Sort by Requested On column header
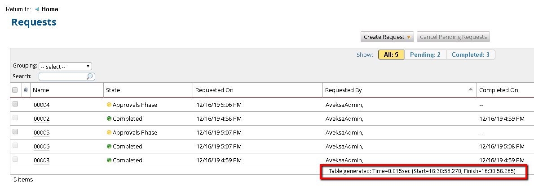534x186 pixels. pos(215,90)
